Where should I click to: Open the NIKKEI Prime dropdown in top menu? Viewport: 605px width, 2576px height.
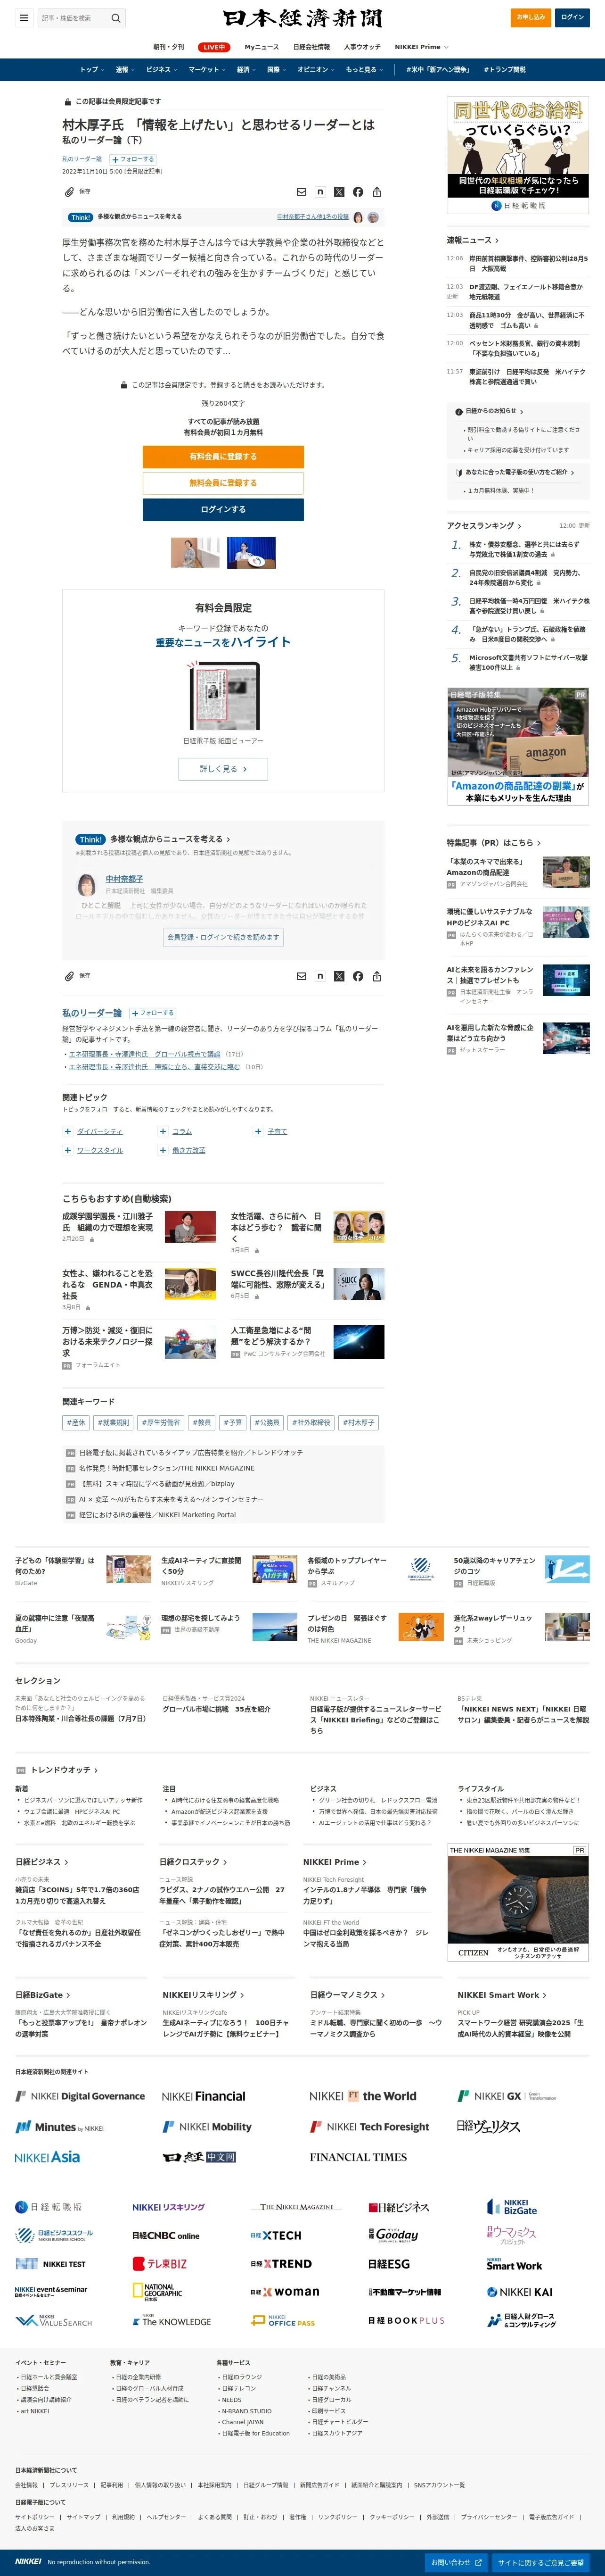click(421, 47)
